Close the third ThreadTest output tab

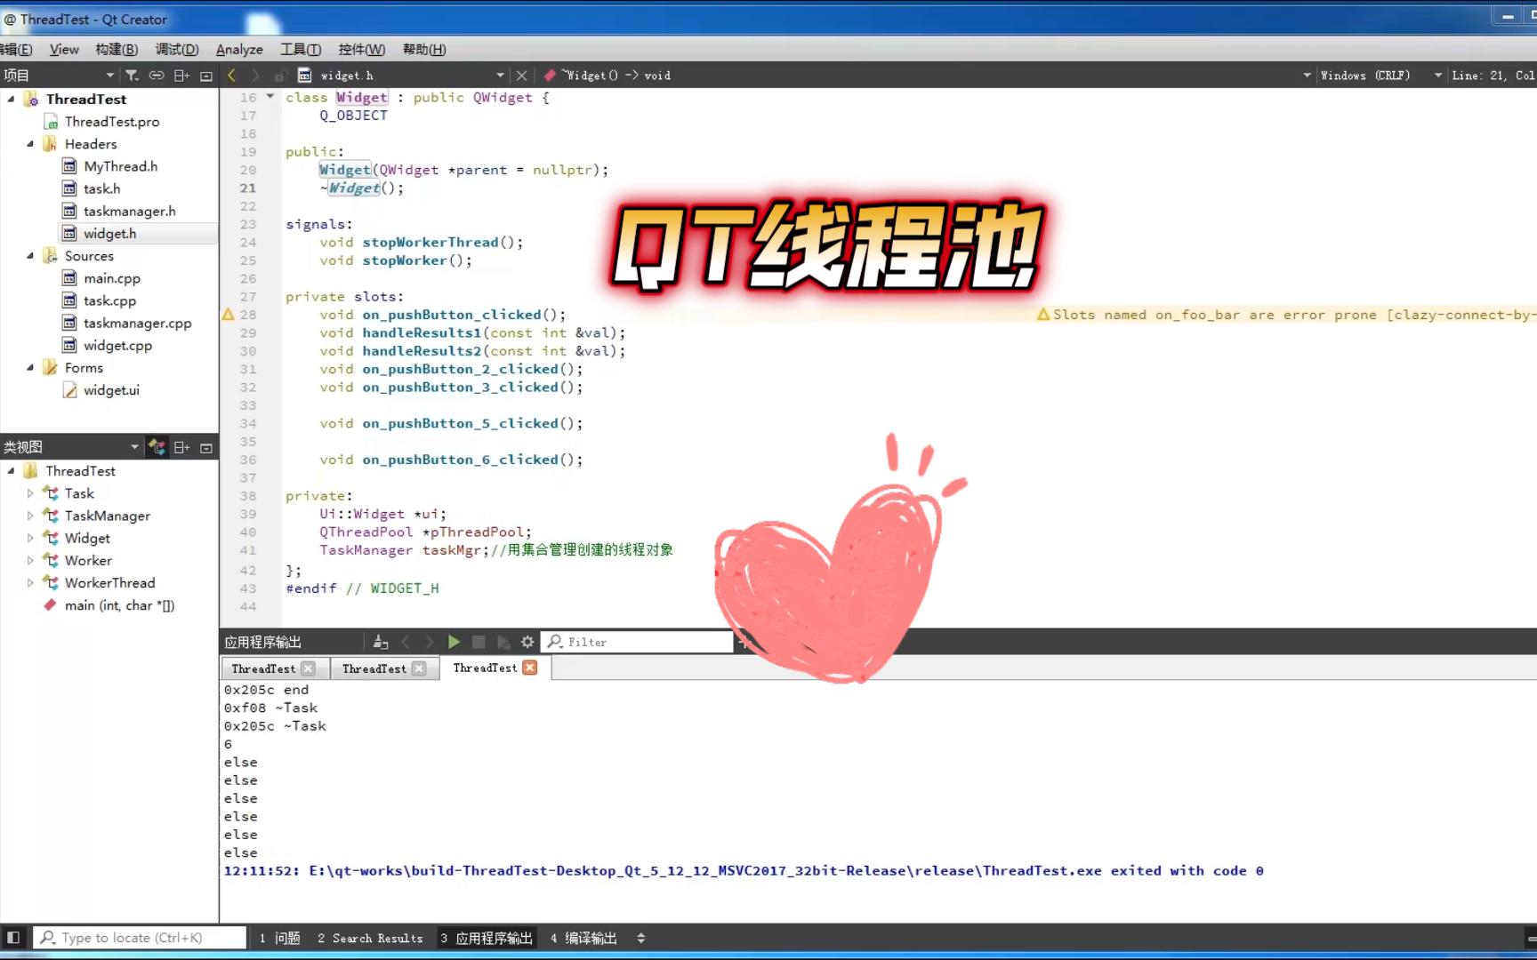pyautogui.click(x=530, y=667)
